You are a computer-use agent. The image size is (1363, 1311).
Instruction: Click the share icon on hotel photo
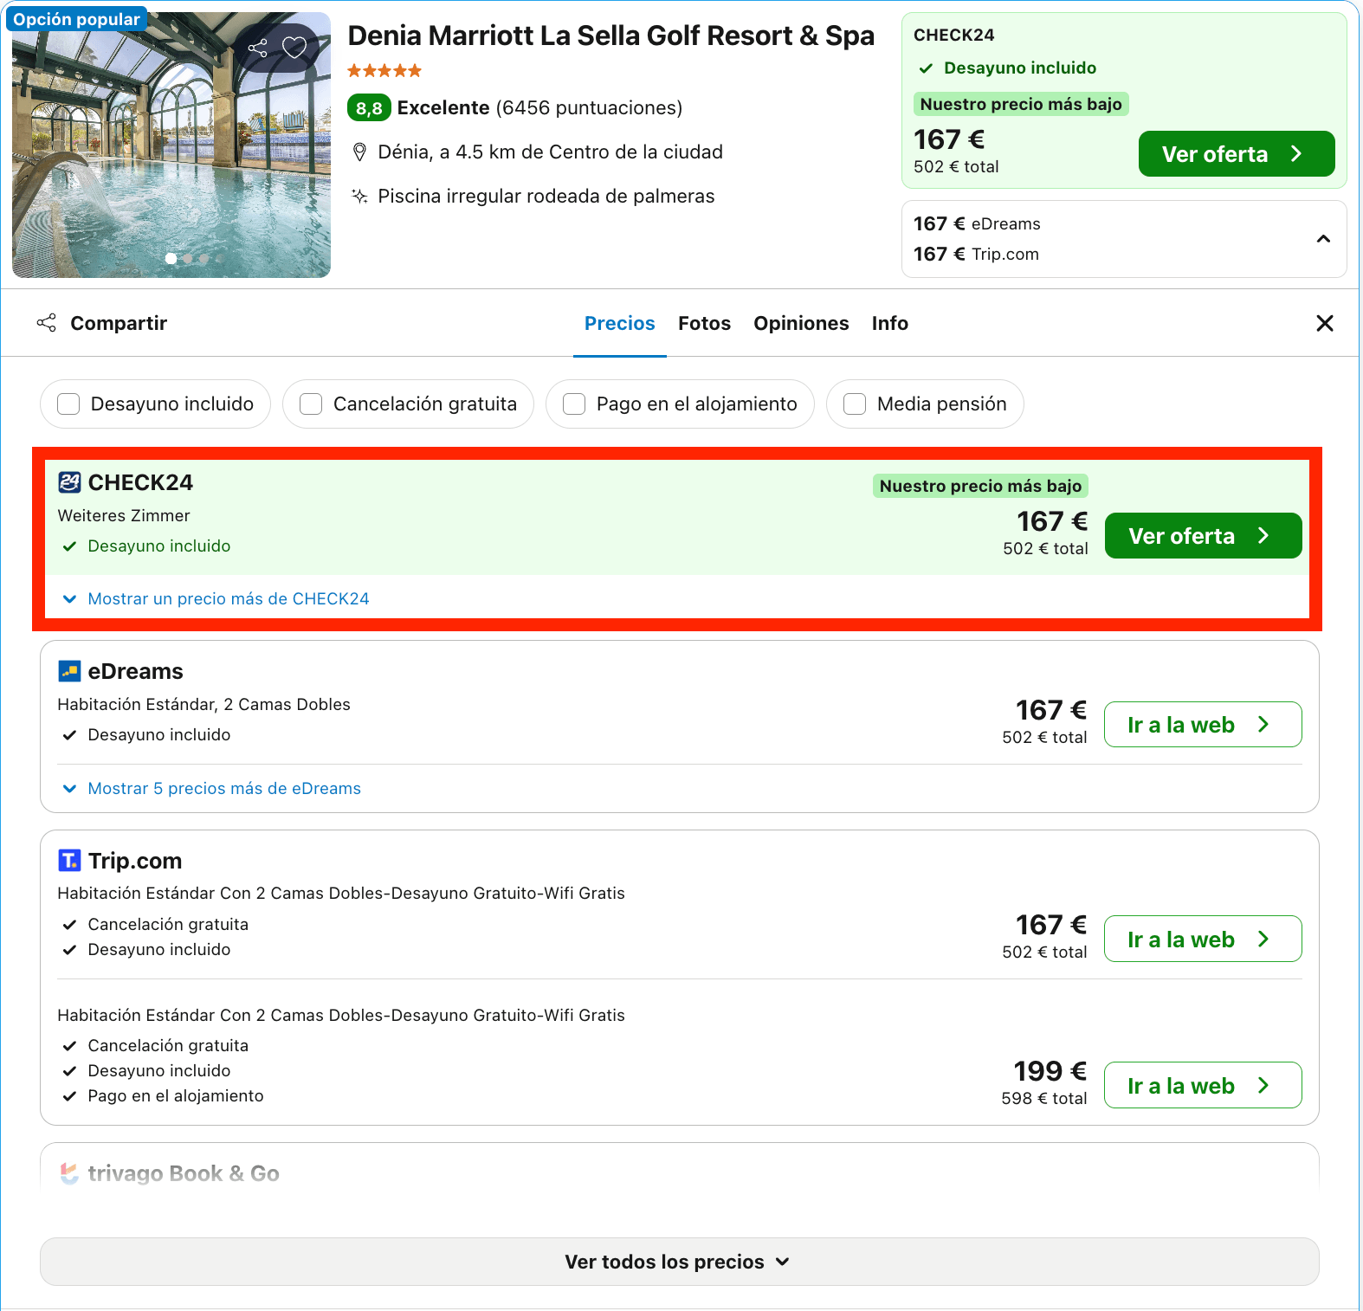(257, 48)
